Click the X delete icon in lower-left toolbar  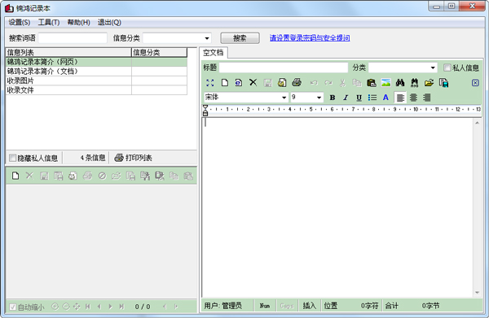[29, 176]
